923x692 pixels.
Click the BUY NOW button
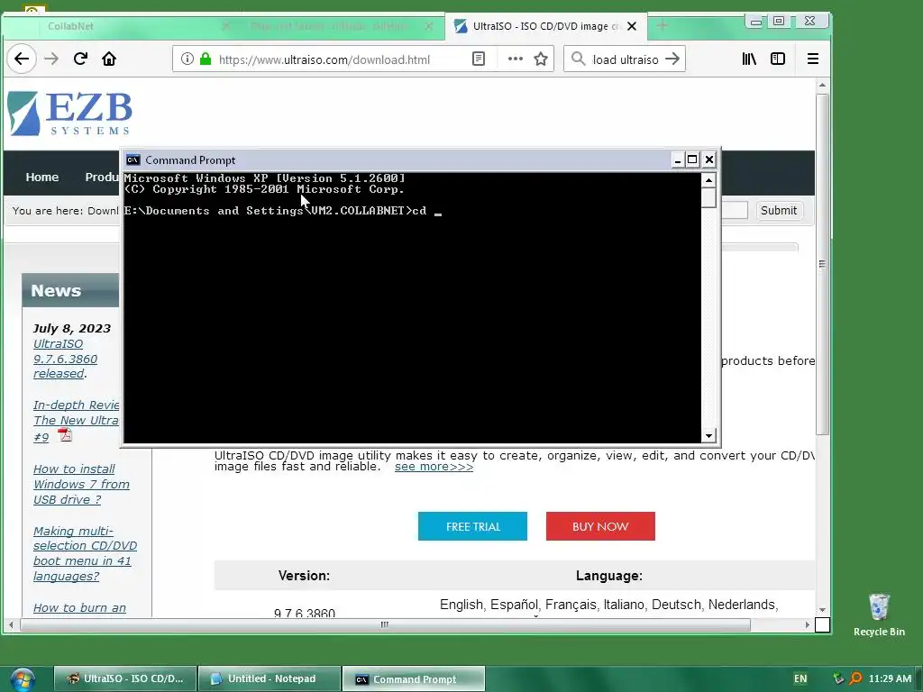coord(600,526)
